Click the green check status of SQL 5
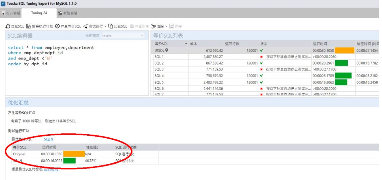 tap(261, 82)
